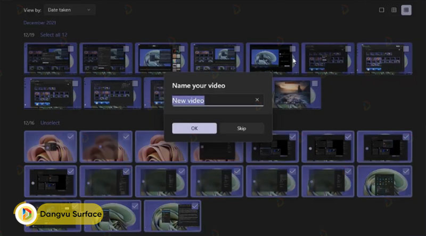Focus the New video name text field
Screen dimensions: 426x236
click(218, 100)
